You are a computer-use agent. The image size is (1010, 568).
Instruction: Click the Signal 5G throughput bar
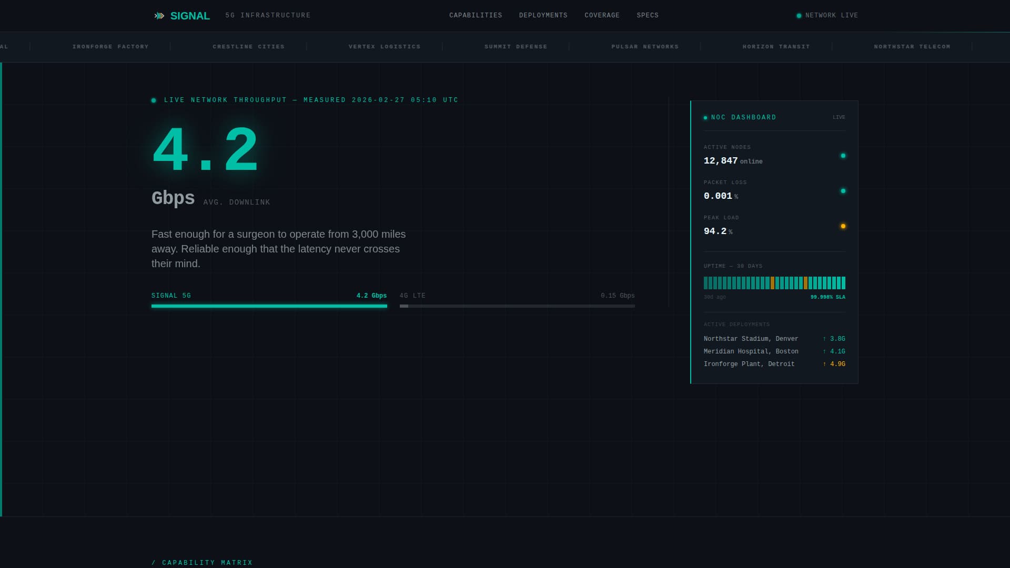269,306
